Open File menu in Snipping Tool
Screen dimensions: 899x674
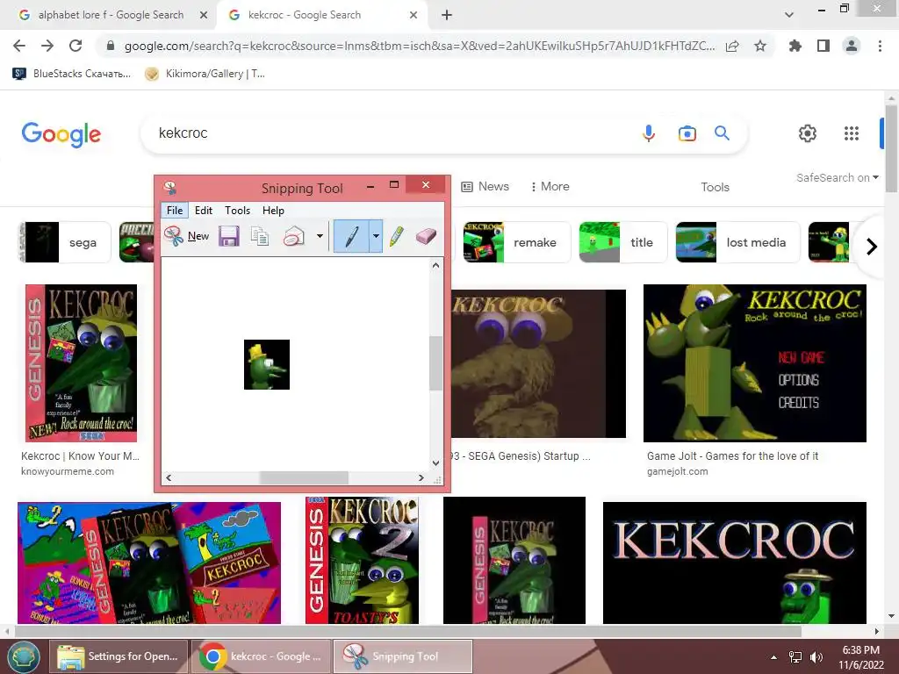pyautogui.click(x=175, y=211)
